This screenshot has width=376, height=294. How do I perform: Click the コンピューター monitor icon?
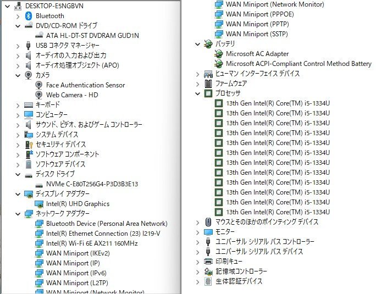click(x=29, y=115)
